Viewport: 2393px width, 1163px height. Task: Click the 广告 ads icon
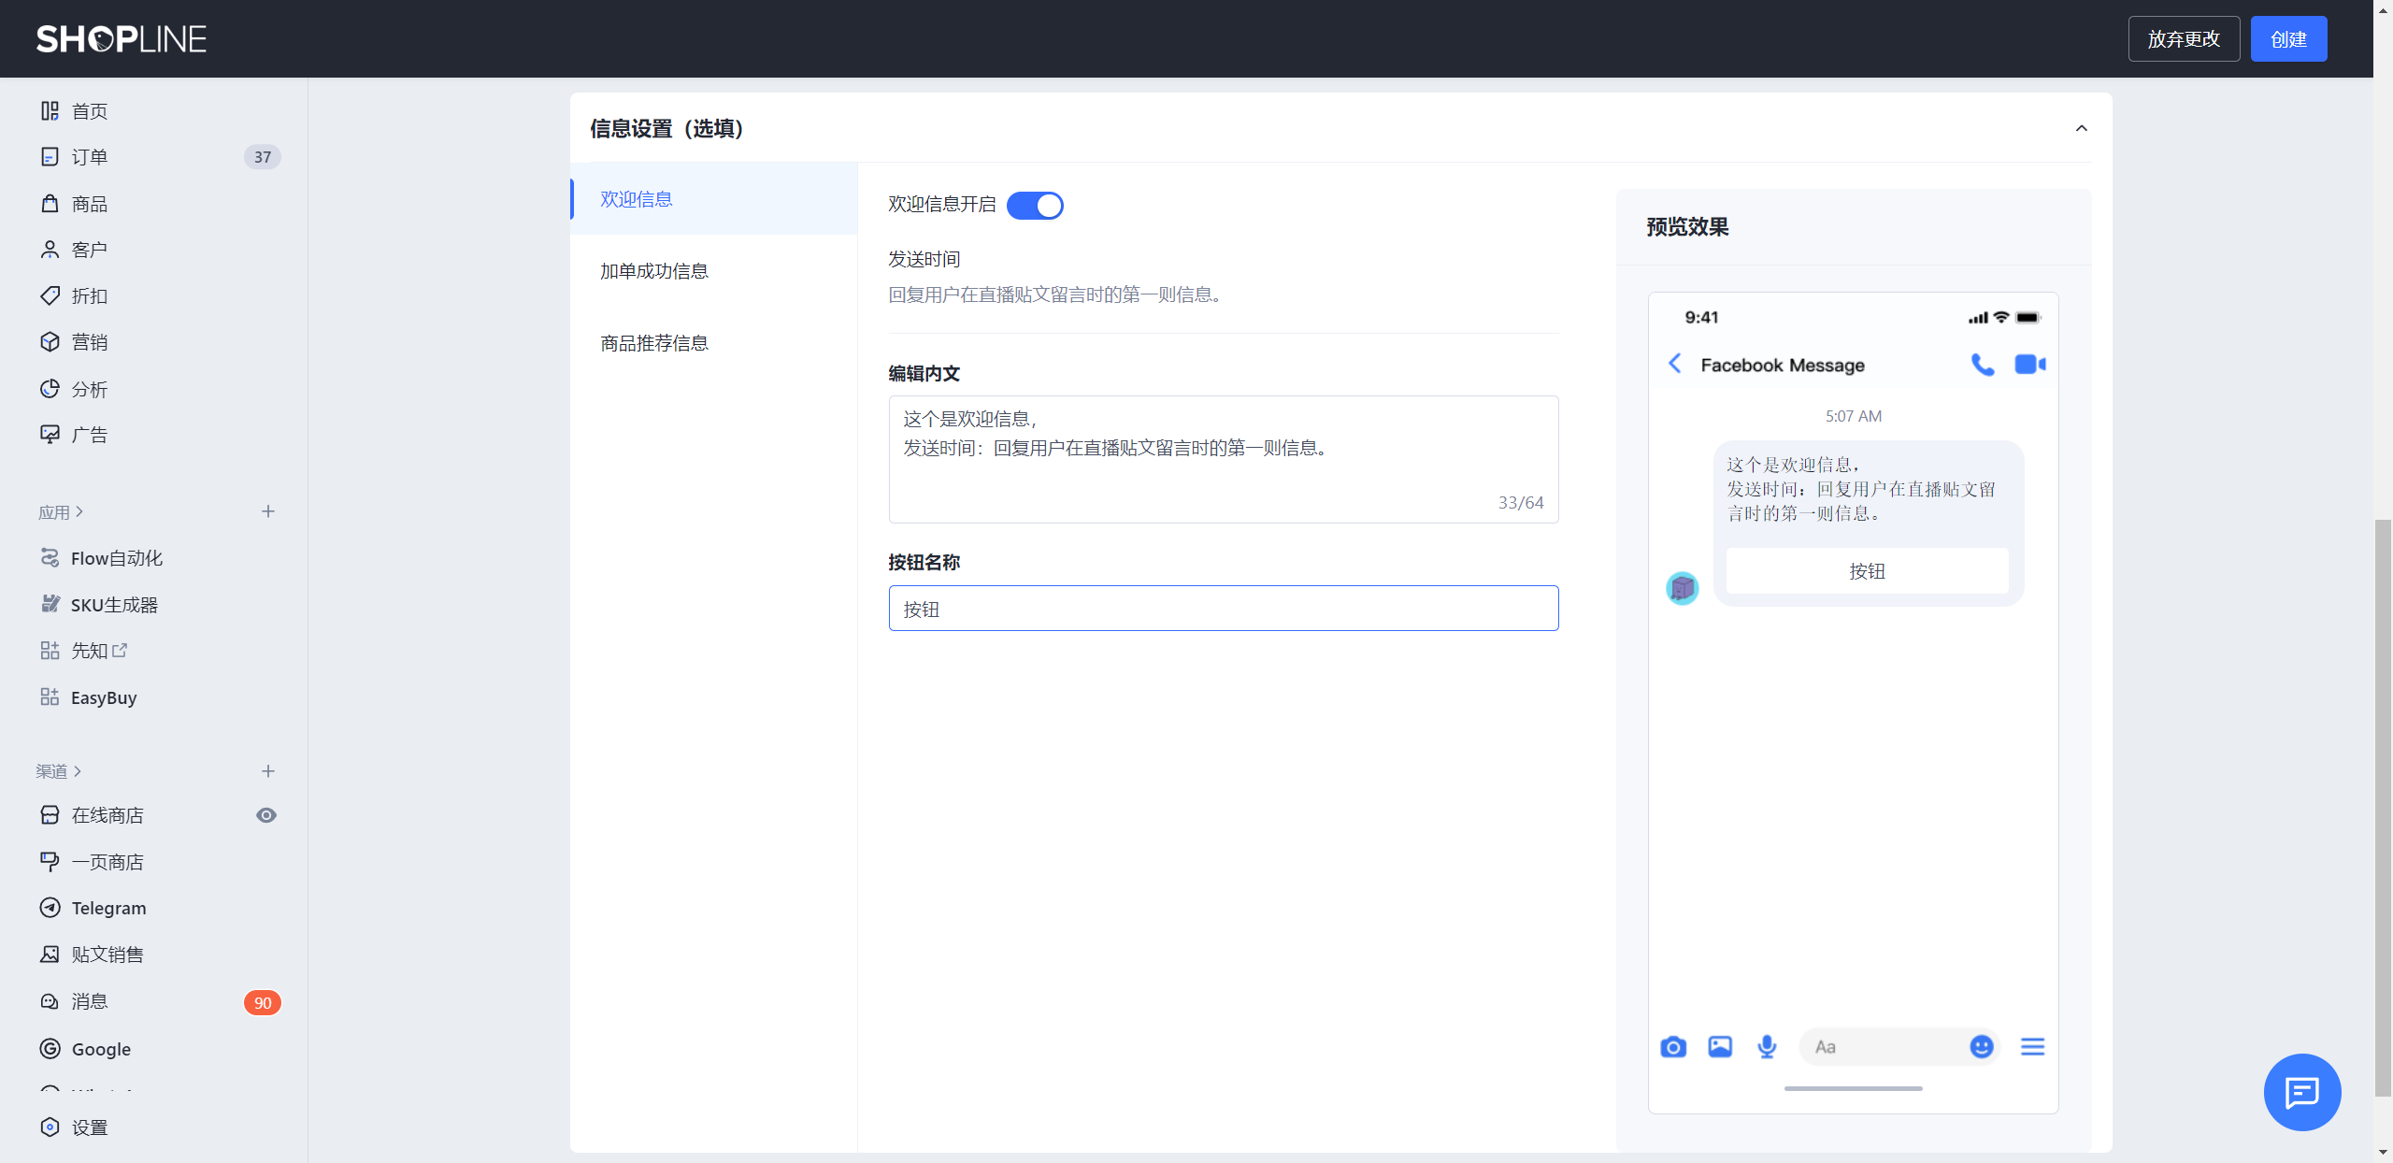click(x=50, y=435)
